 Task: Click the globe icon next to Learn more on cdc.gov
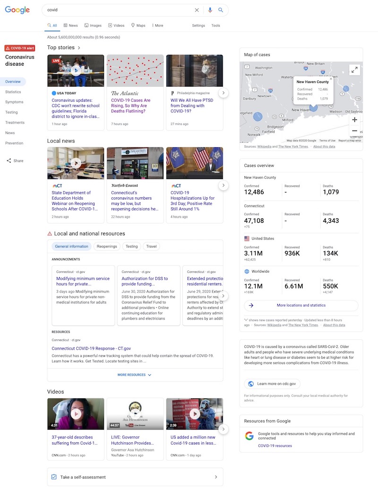pyautogui.click(x=250, y=384)
